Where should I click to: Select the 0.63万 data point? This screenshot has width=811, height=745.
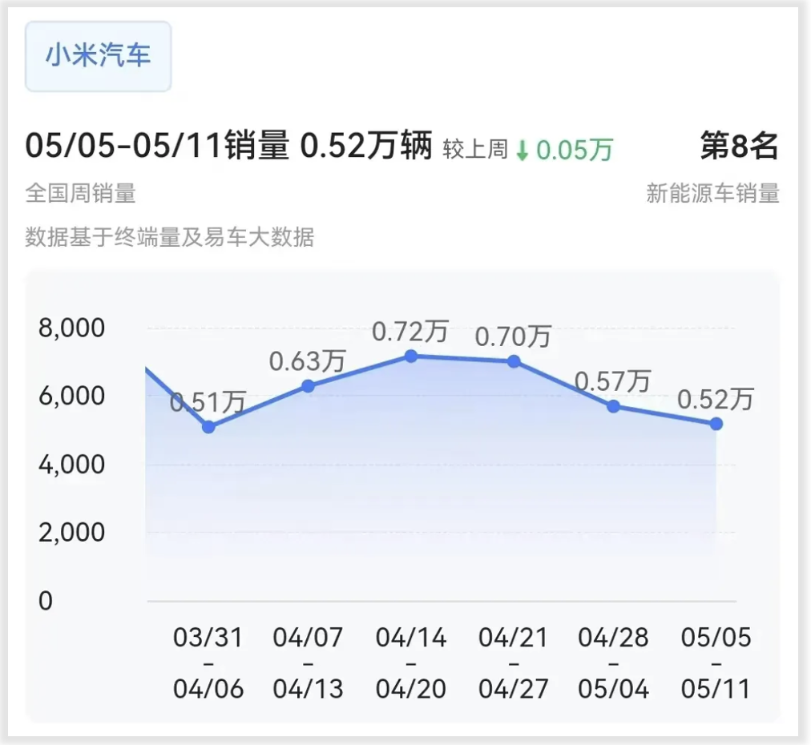click(309, 385)
